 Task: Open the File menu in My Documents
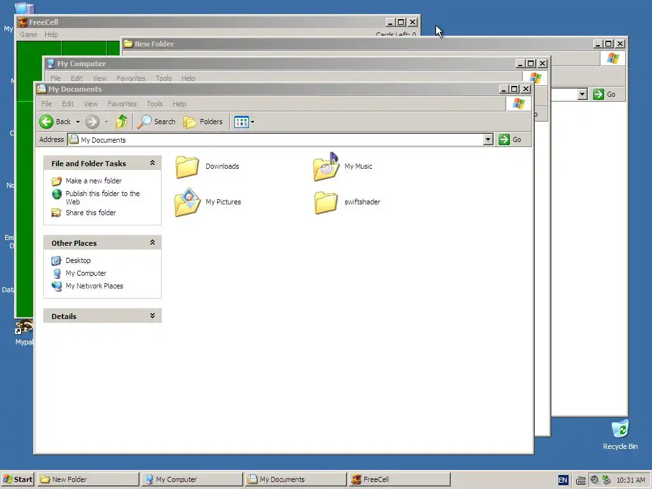[46, 104]
